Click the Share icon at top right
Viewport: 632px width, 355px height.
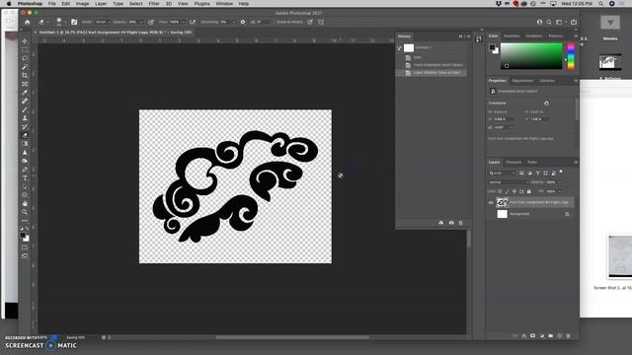click(x=574, y=22)
